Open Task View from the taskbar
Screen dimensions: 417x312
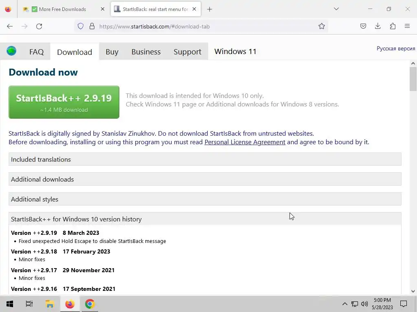coord(29,304)
